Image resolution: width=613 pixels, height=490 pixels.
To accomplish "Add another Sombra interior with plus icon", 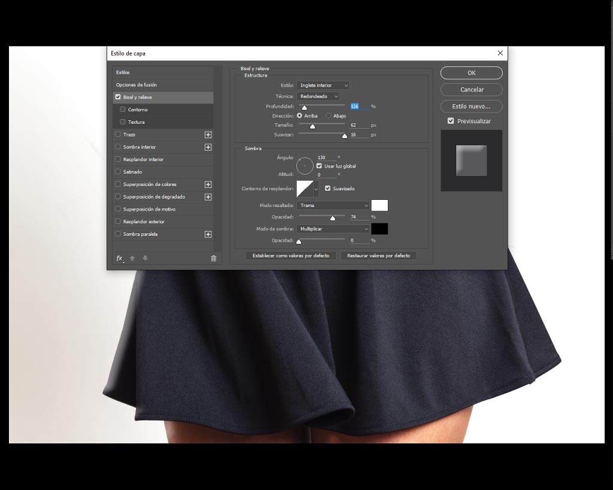I will tap(208, 147).
